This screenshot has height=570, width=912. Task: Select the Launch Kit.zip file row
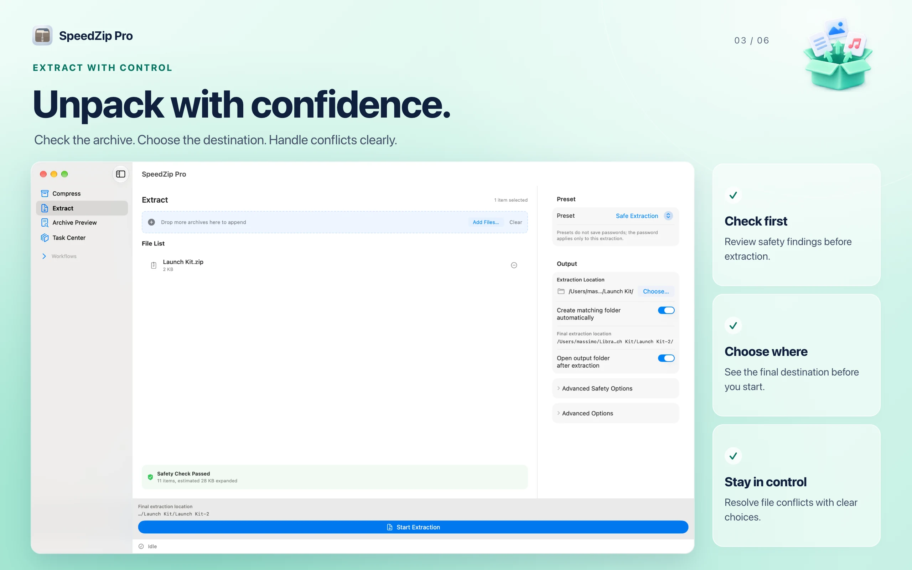[x=334, y=265]
